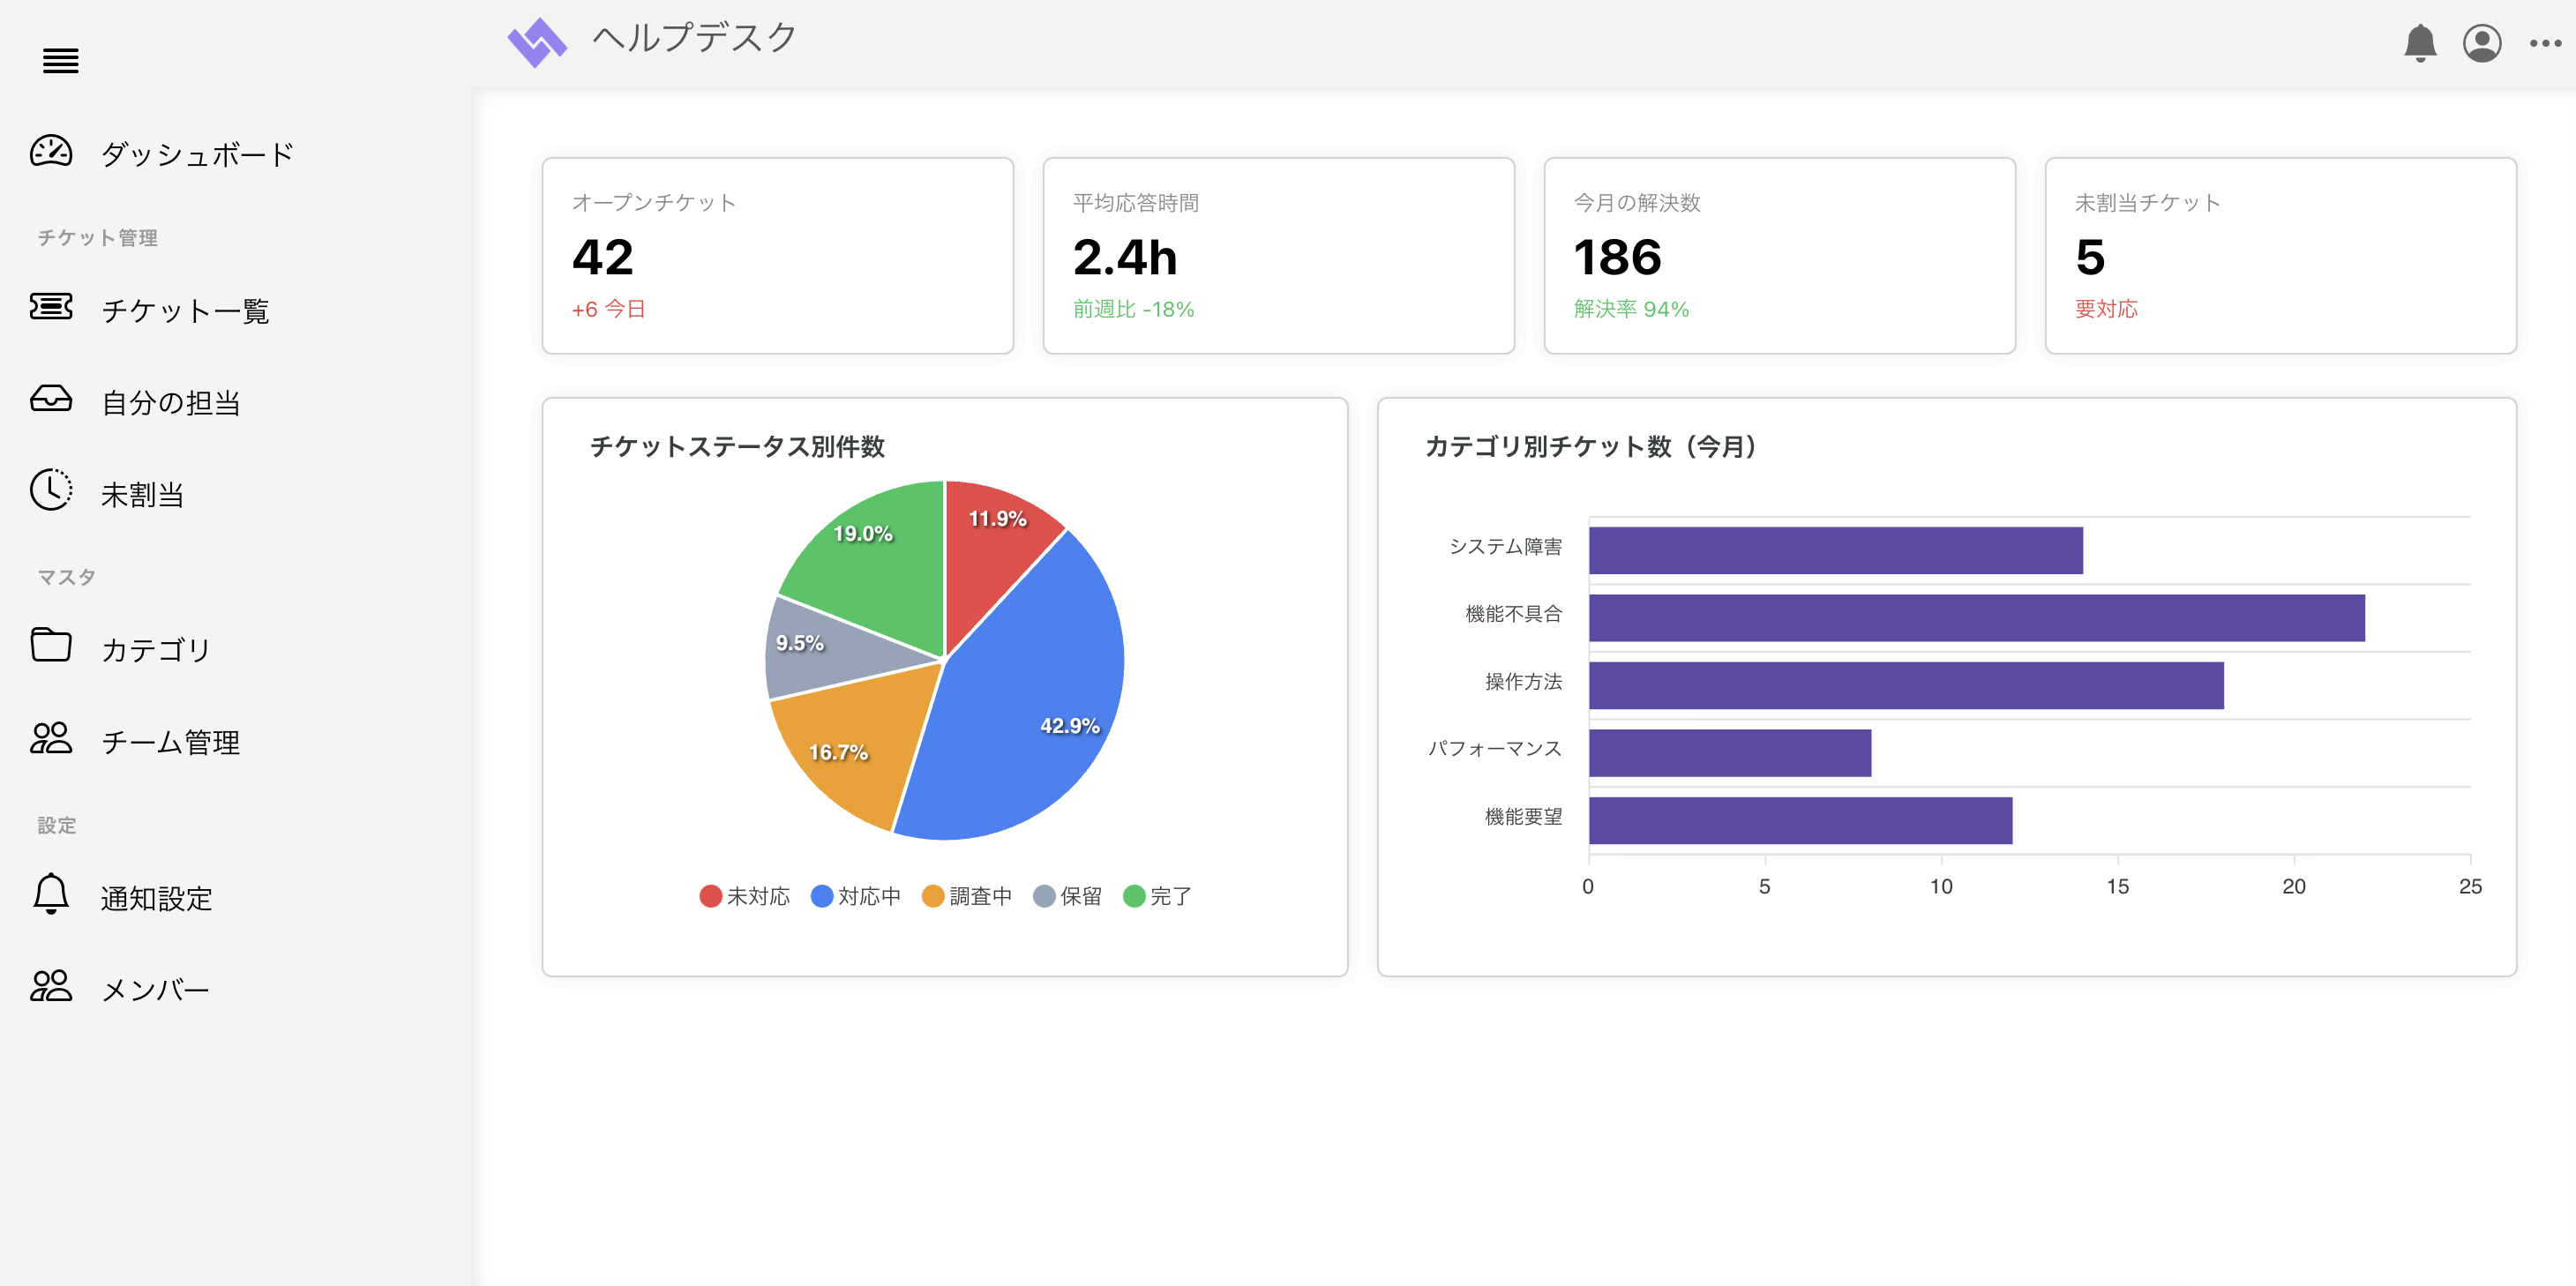Open メンバー menu item
This screenshot has height=1286, width=2576.
click(155, 989)
